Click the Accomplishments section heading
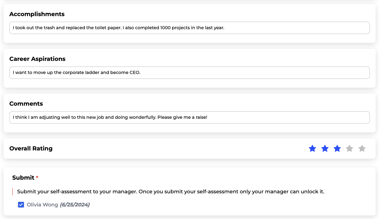 pyautogui.click(x=37, y=14)
